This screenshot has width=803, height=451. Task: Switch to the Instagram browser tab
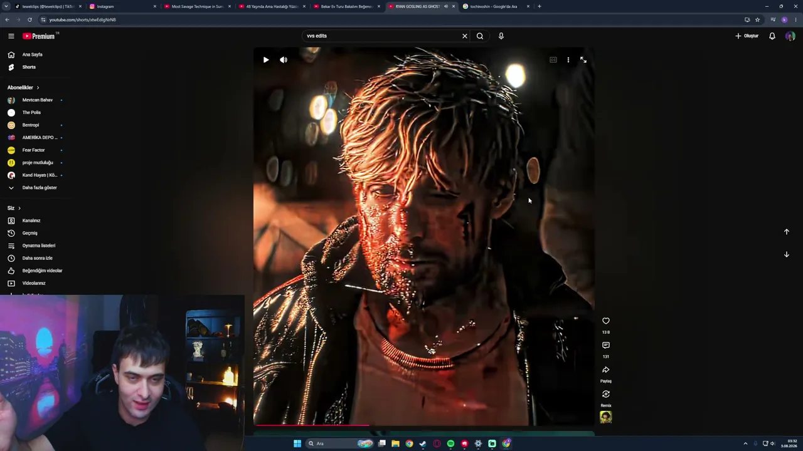point(122,6)
